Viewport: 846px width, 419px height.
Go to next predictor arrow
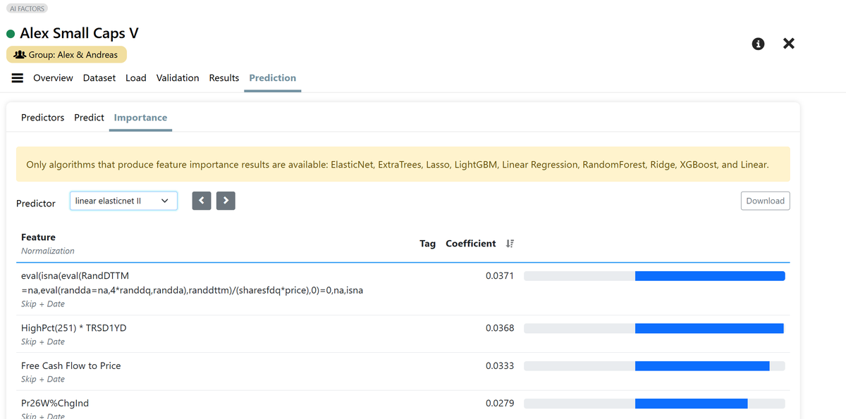tap(226, 201)
